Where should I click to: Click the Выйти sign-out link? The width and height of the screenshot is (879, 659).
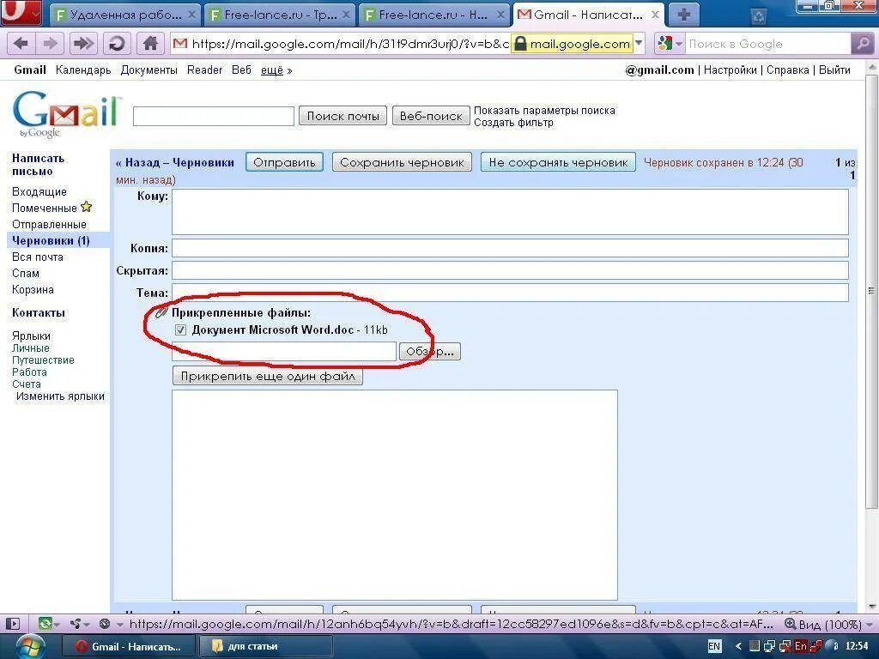pyautogui.click(x=834, y=70)
